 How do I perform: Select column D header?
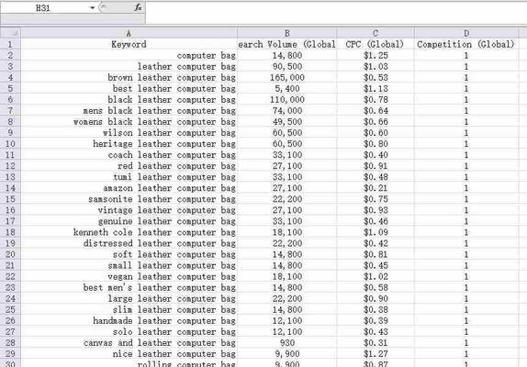coord(466,33)
